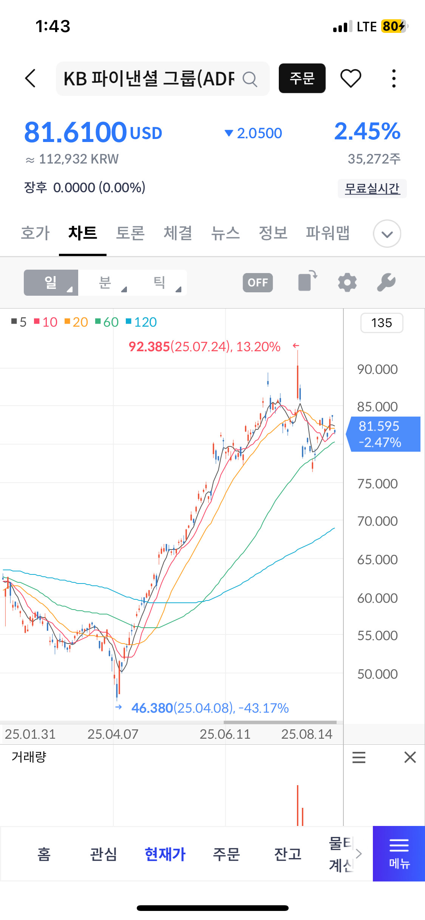Viewport: 425px width, 920px height.
Task: Close the 거래량 volume panel
Action: 410,757
